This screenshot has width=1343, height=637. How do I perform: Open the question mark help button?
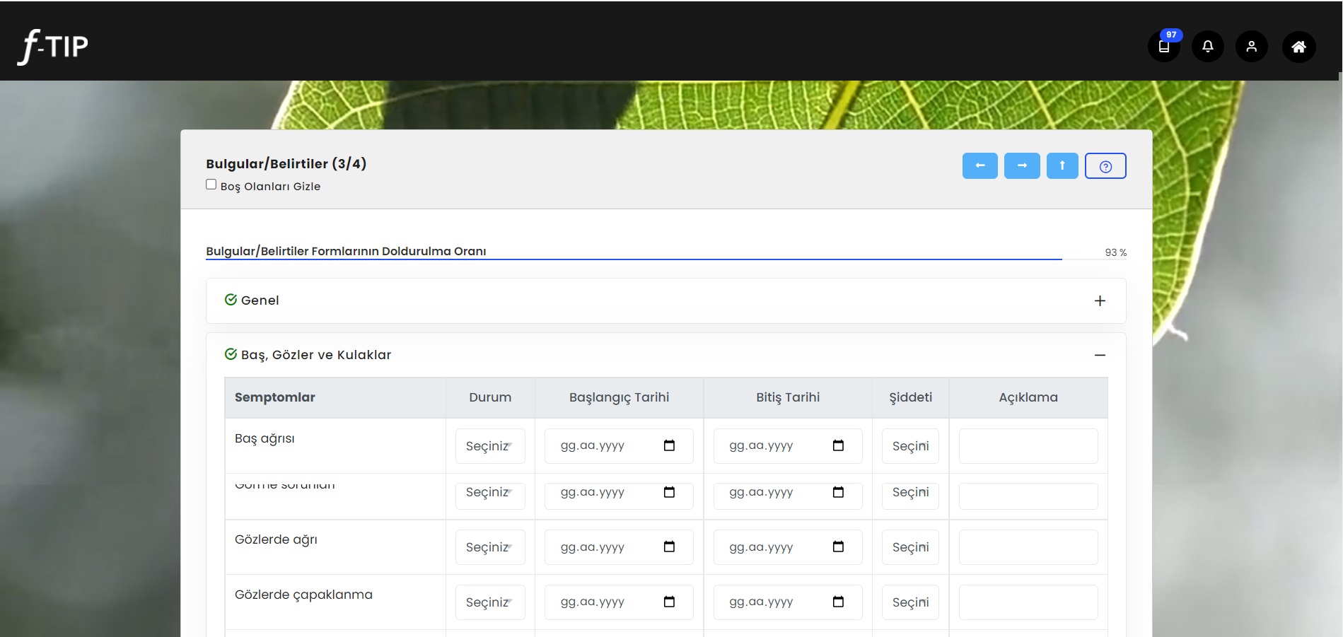(x=1105, y=166)
